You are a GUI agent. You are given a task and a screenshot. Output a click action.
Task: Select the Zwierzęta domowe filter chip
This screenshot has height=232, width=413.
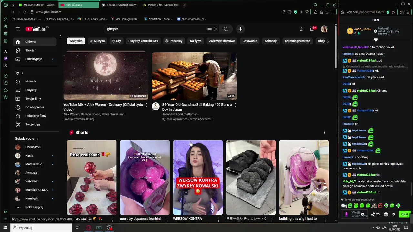click(222, 41)
